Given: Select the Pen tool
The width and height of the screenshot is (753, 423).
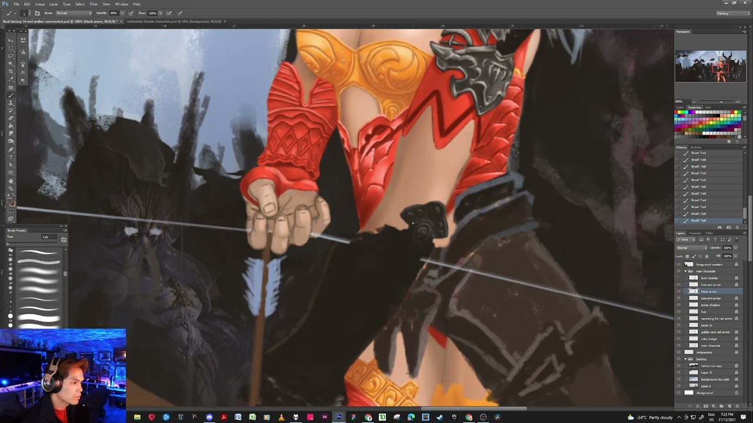Looking at the screenshot, I should (11, 149).
